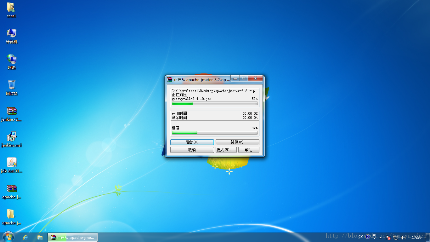Select the apache-j... extracted folder icon
The width and height of the screenshot is (430, 242).
click(x=12, y=217)
